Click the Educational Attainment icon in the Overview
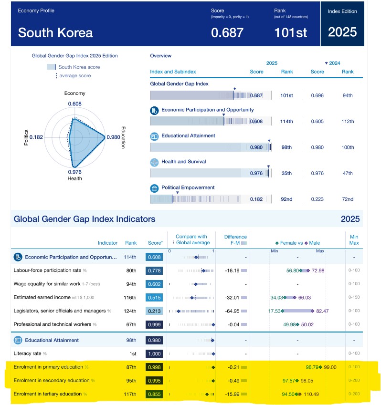Image resolution: width=381 pixels, height=405 pixels. coord(154,136)
